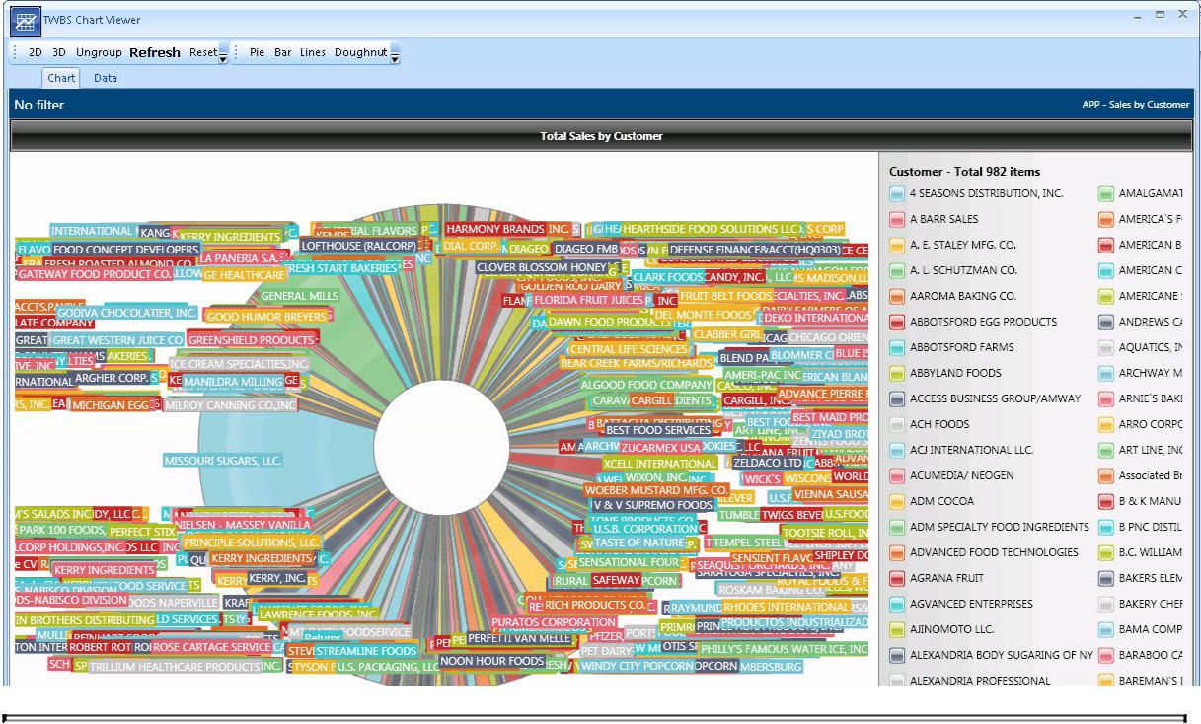Screen dimensions: 1201x724
Task: Select DAWN FOOD PRODUCTS chart label
Action: pyautogui.click(x=609, y=322)
